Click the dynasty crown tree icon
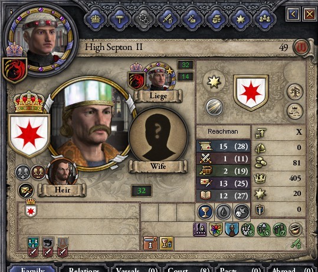Image resolution: width=318 pixels, height=272 pixels. point(295,111)
